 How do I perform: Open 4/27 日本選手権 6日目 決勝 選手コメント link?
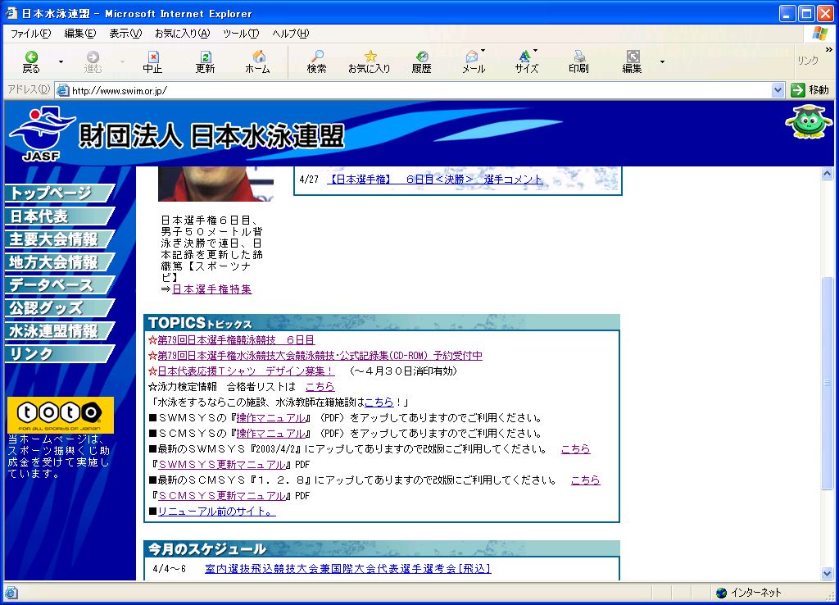point(434,180)
